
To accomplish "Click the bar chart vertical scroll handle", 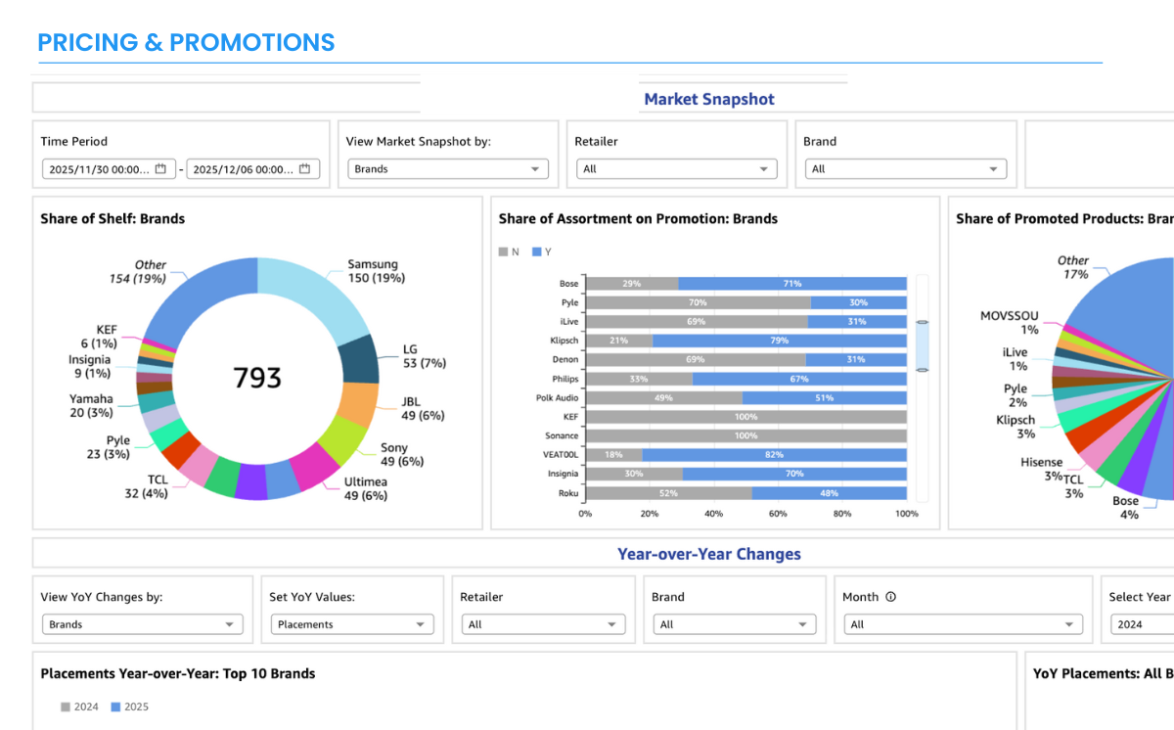I will point(921,345).
